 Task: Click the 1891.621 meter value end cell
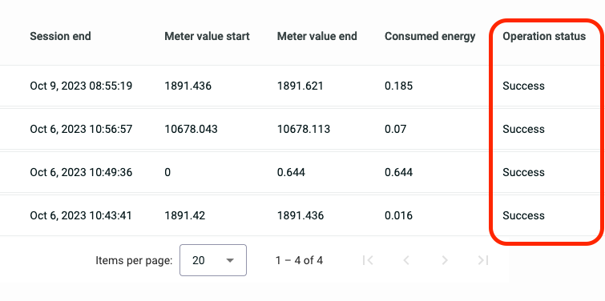[300, 86]
